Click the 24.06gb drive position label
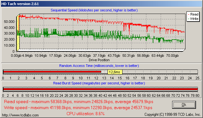The height and width of the screenshot is (118, 203). pyautogui.click(x=70, y=56)
